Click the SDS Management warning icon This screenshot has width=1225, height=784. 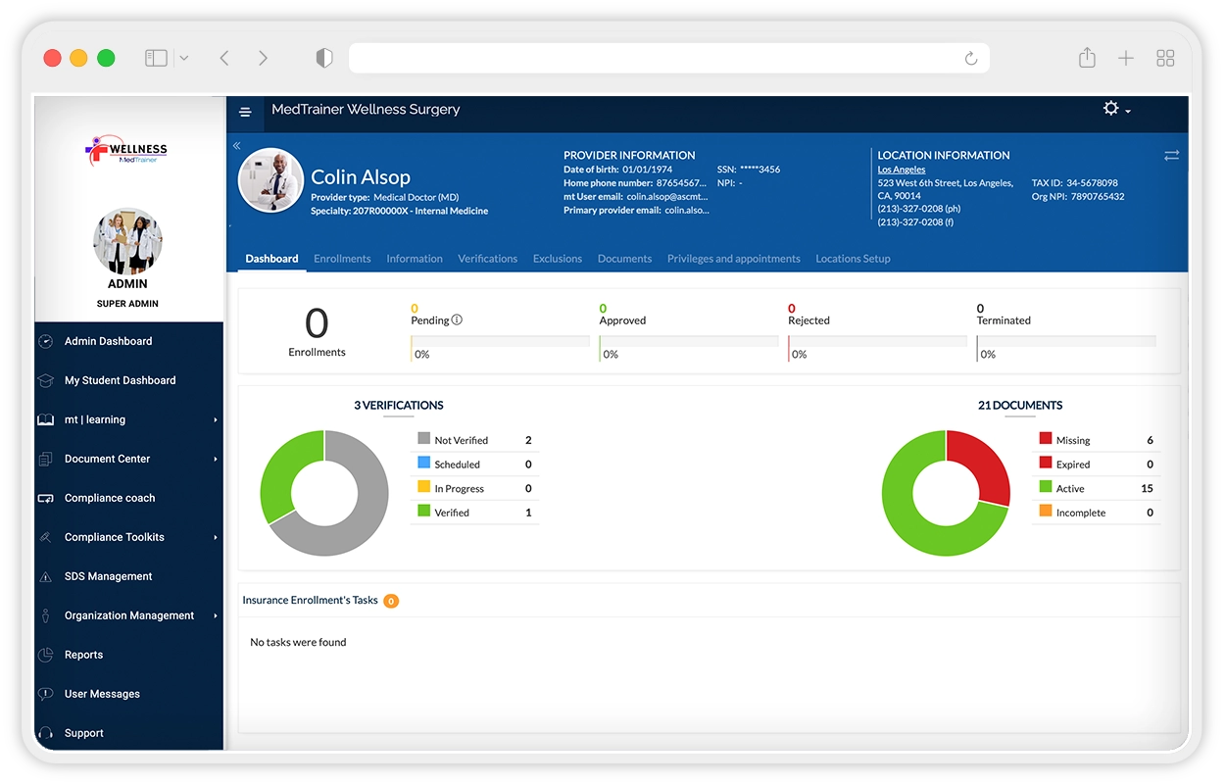(45, 577)
